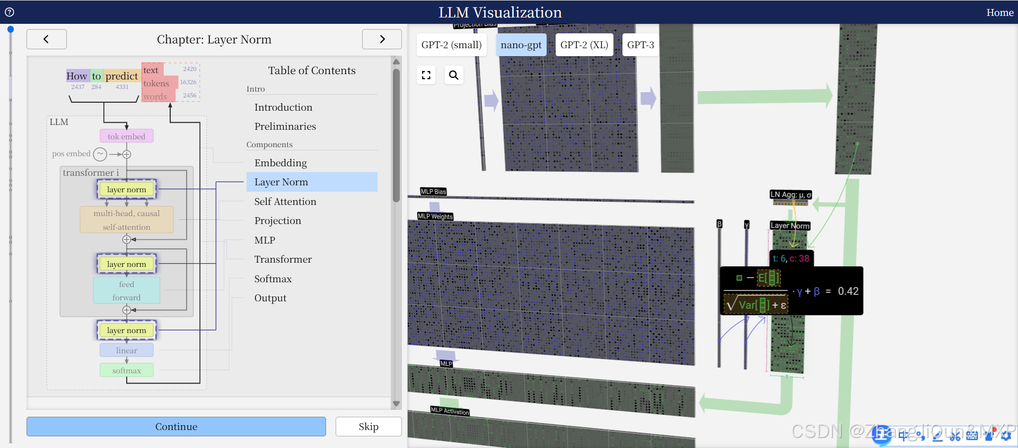1018x448 pixels.
Task: Go to next chapter arrow
Action: click(382, 39)
